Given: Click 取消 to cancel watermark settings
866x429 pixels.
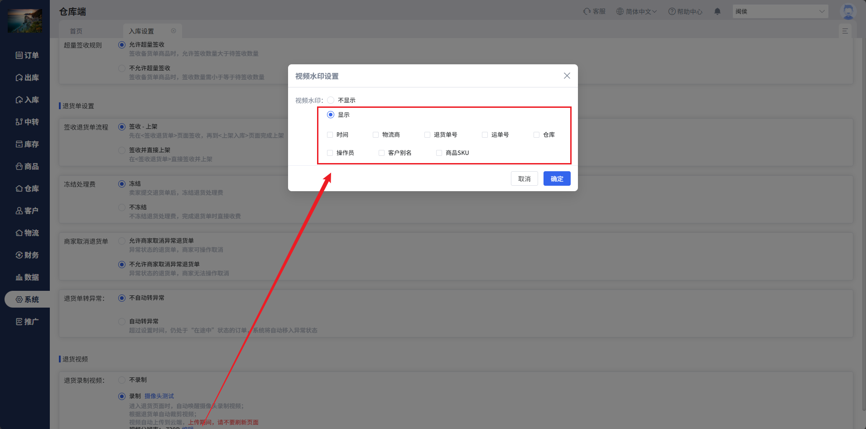Looking at the screenshot, I should tap(524, 178).
